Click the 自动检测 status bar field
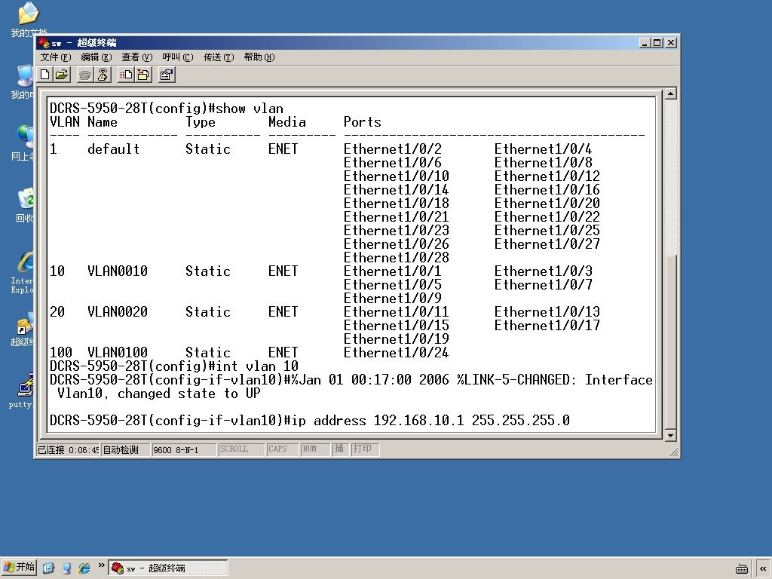Viewport: 772px width, 579px height. pos(126,450)
